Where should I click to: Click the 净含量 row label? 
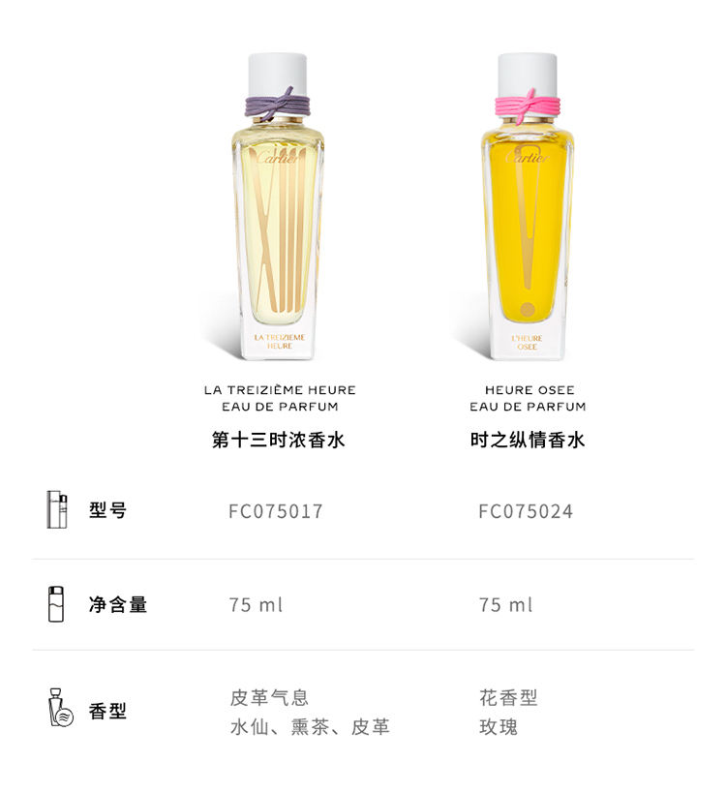pos(118,604)
